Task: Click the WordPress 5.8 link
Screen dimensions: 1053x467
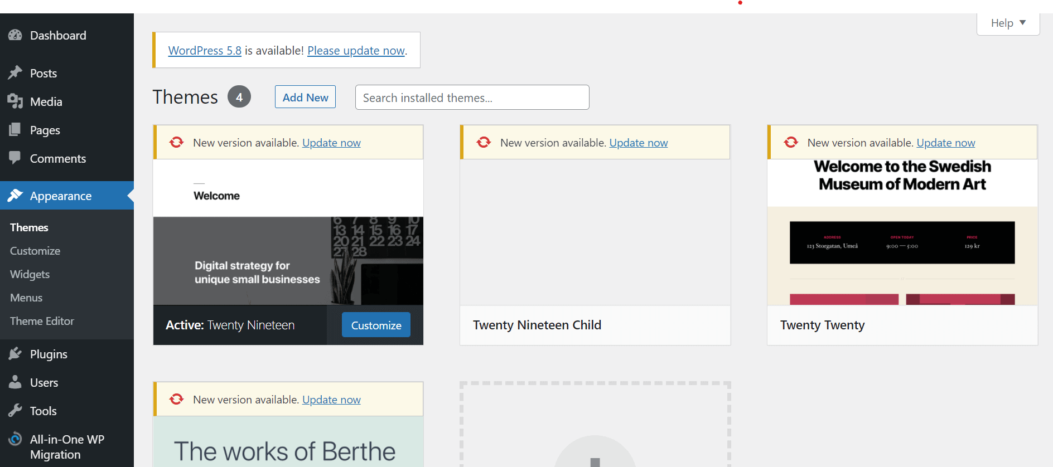Action: tap(205, 50)
